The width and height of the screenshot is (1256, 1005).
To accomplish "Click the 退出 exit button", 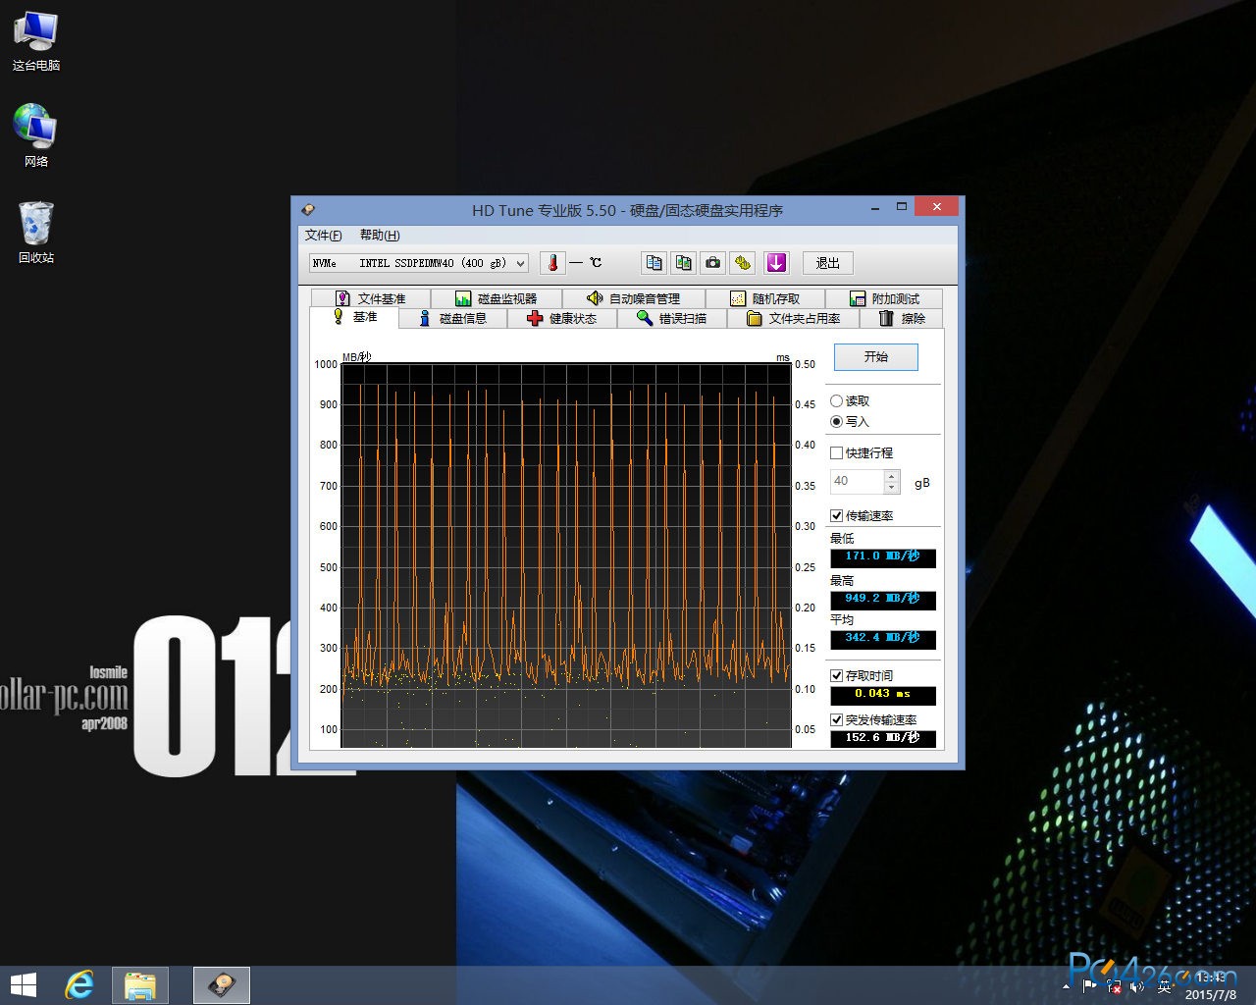I will pyautogui.click(x=828, y=263).
